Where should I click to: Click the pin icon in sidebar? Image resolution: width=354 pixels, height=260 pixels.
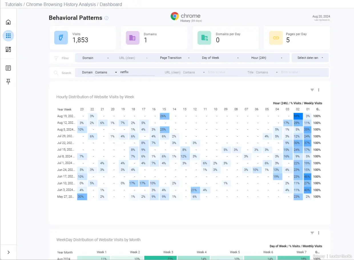8,82
